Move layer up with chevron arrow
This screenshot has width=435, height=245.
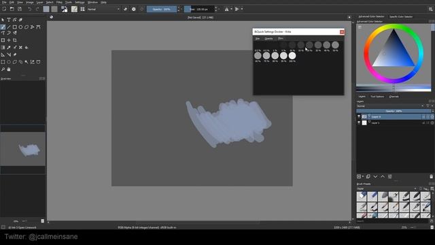(x=383, y=177)
